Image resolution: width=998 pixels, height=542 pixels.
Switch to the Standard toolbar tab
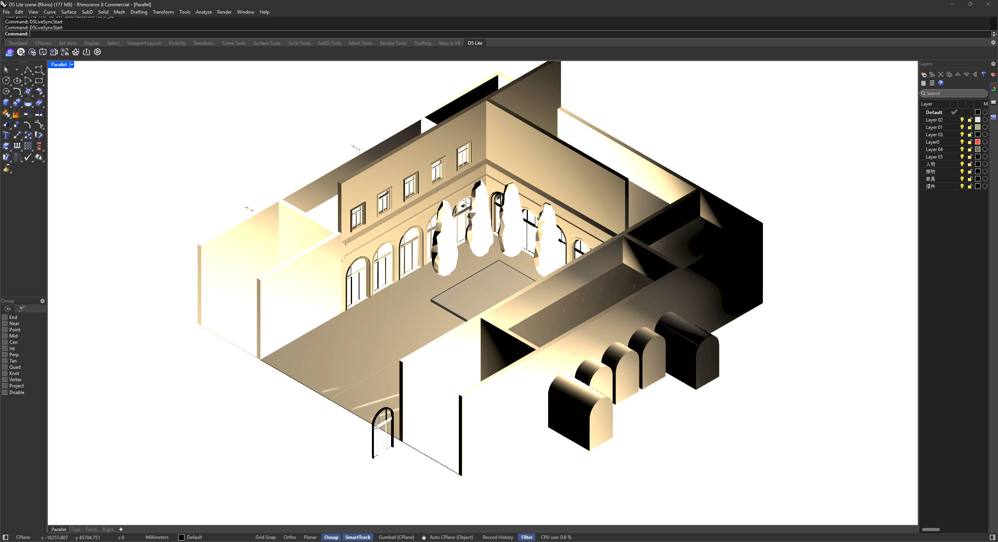click(18, 43)
